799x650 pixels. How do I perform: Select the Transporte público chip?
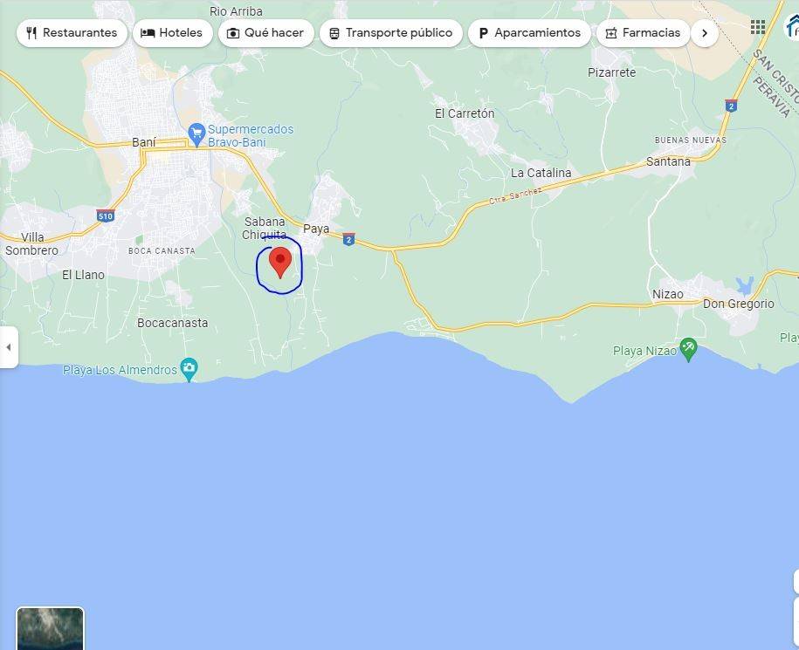[x=390, y=33]
